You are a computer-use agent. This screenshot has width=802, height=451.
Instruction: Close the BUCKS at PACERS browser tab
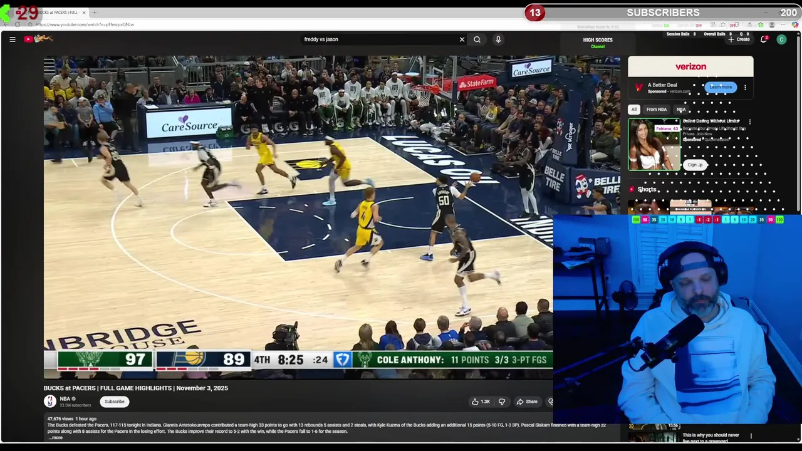(x=84, y=13)
